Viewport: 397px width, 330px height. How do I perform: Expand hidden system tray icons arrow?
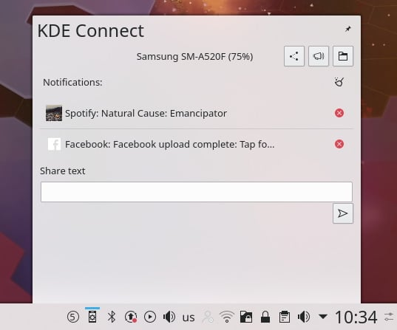[323, 317]
